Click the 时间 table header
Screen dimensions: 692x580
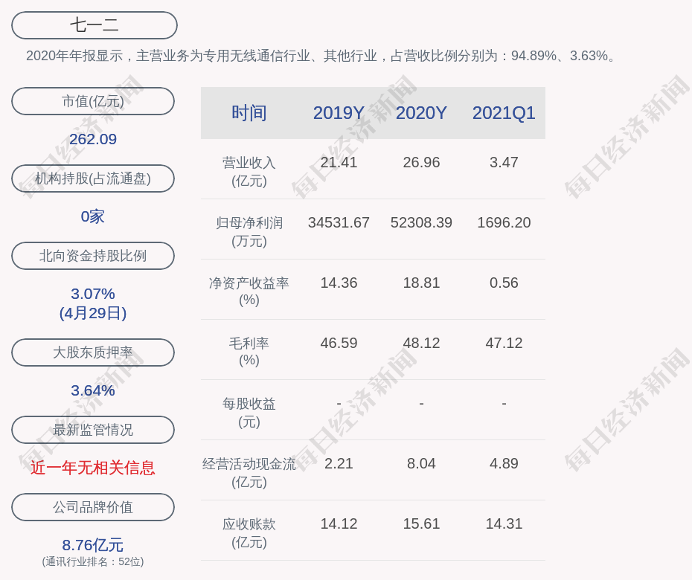pyautogui.click(x=249, y=113)
